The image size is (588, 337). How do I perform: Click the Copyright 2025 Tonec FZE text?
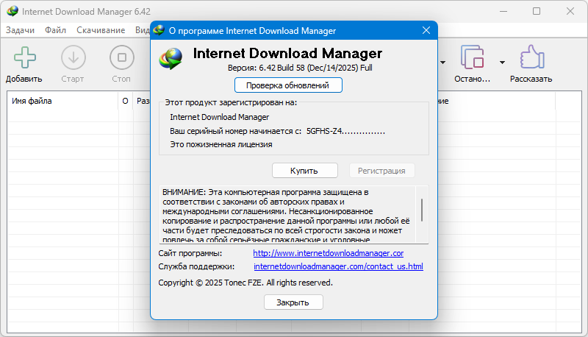click(245, 283)
